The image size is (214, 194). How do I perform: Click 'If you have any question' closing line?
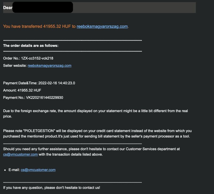52,188
